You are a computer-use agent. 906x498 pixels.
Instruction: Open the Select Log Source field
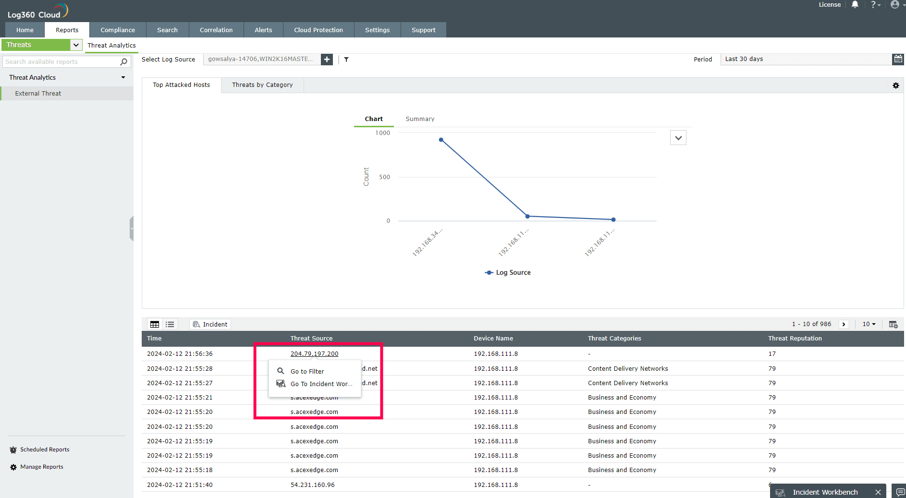click(x=262, y=60)
